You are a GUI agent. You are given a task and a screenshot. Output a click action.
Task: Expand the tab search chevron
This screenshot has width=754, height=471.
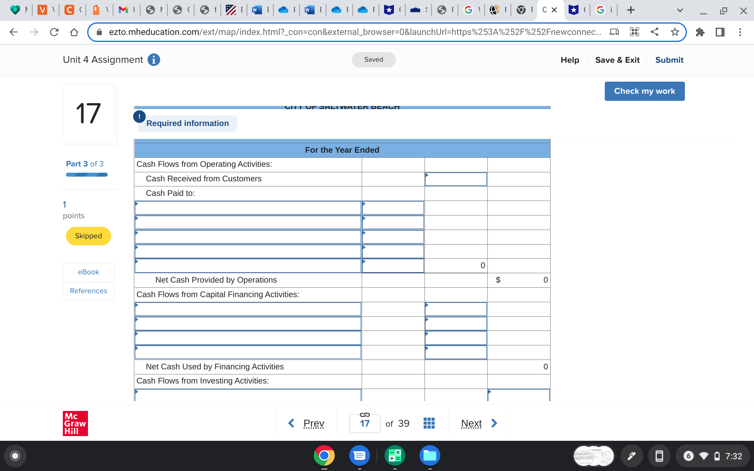[x=680, y=10]
